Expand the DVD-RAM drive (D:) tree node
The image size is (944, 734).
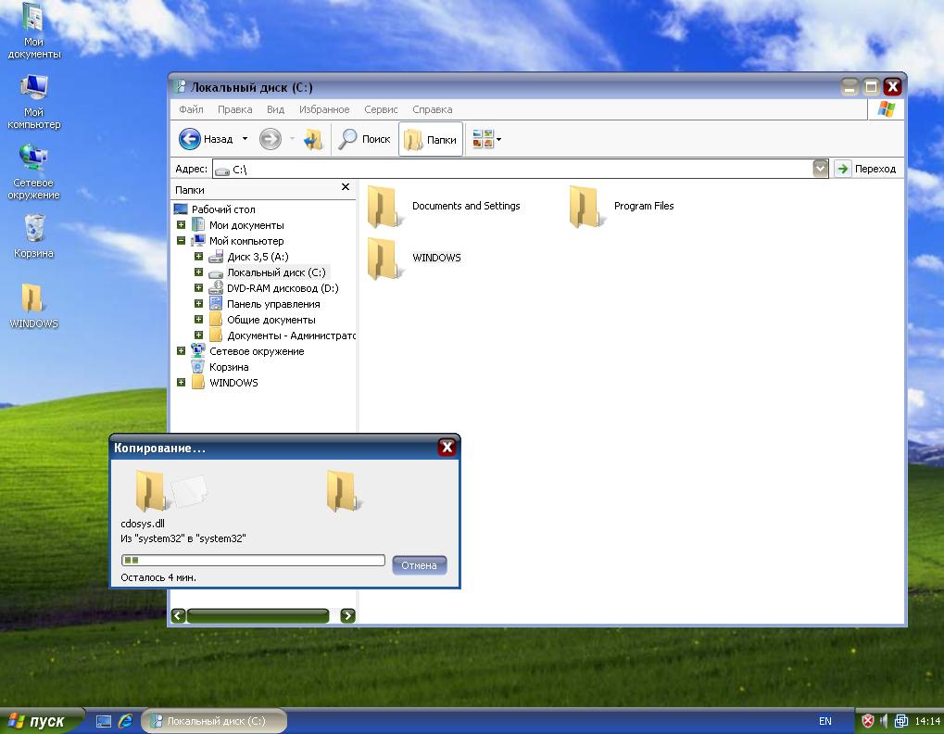click(198, 288)
